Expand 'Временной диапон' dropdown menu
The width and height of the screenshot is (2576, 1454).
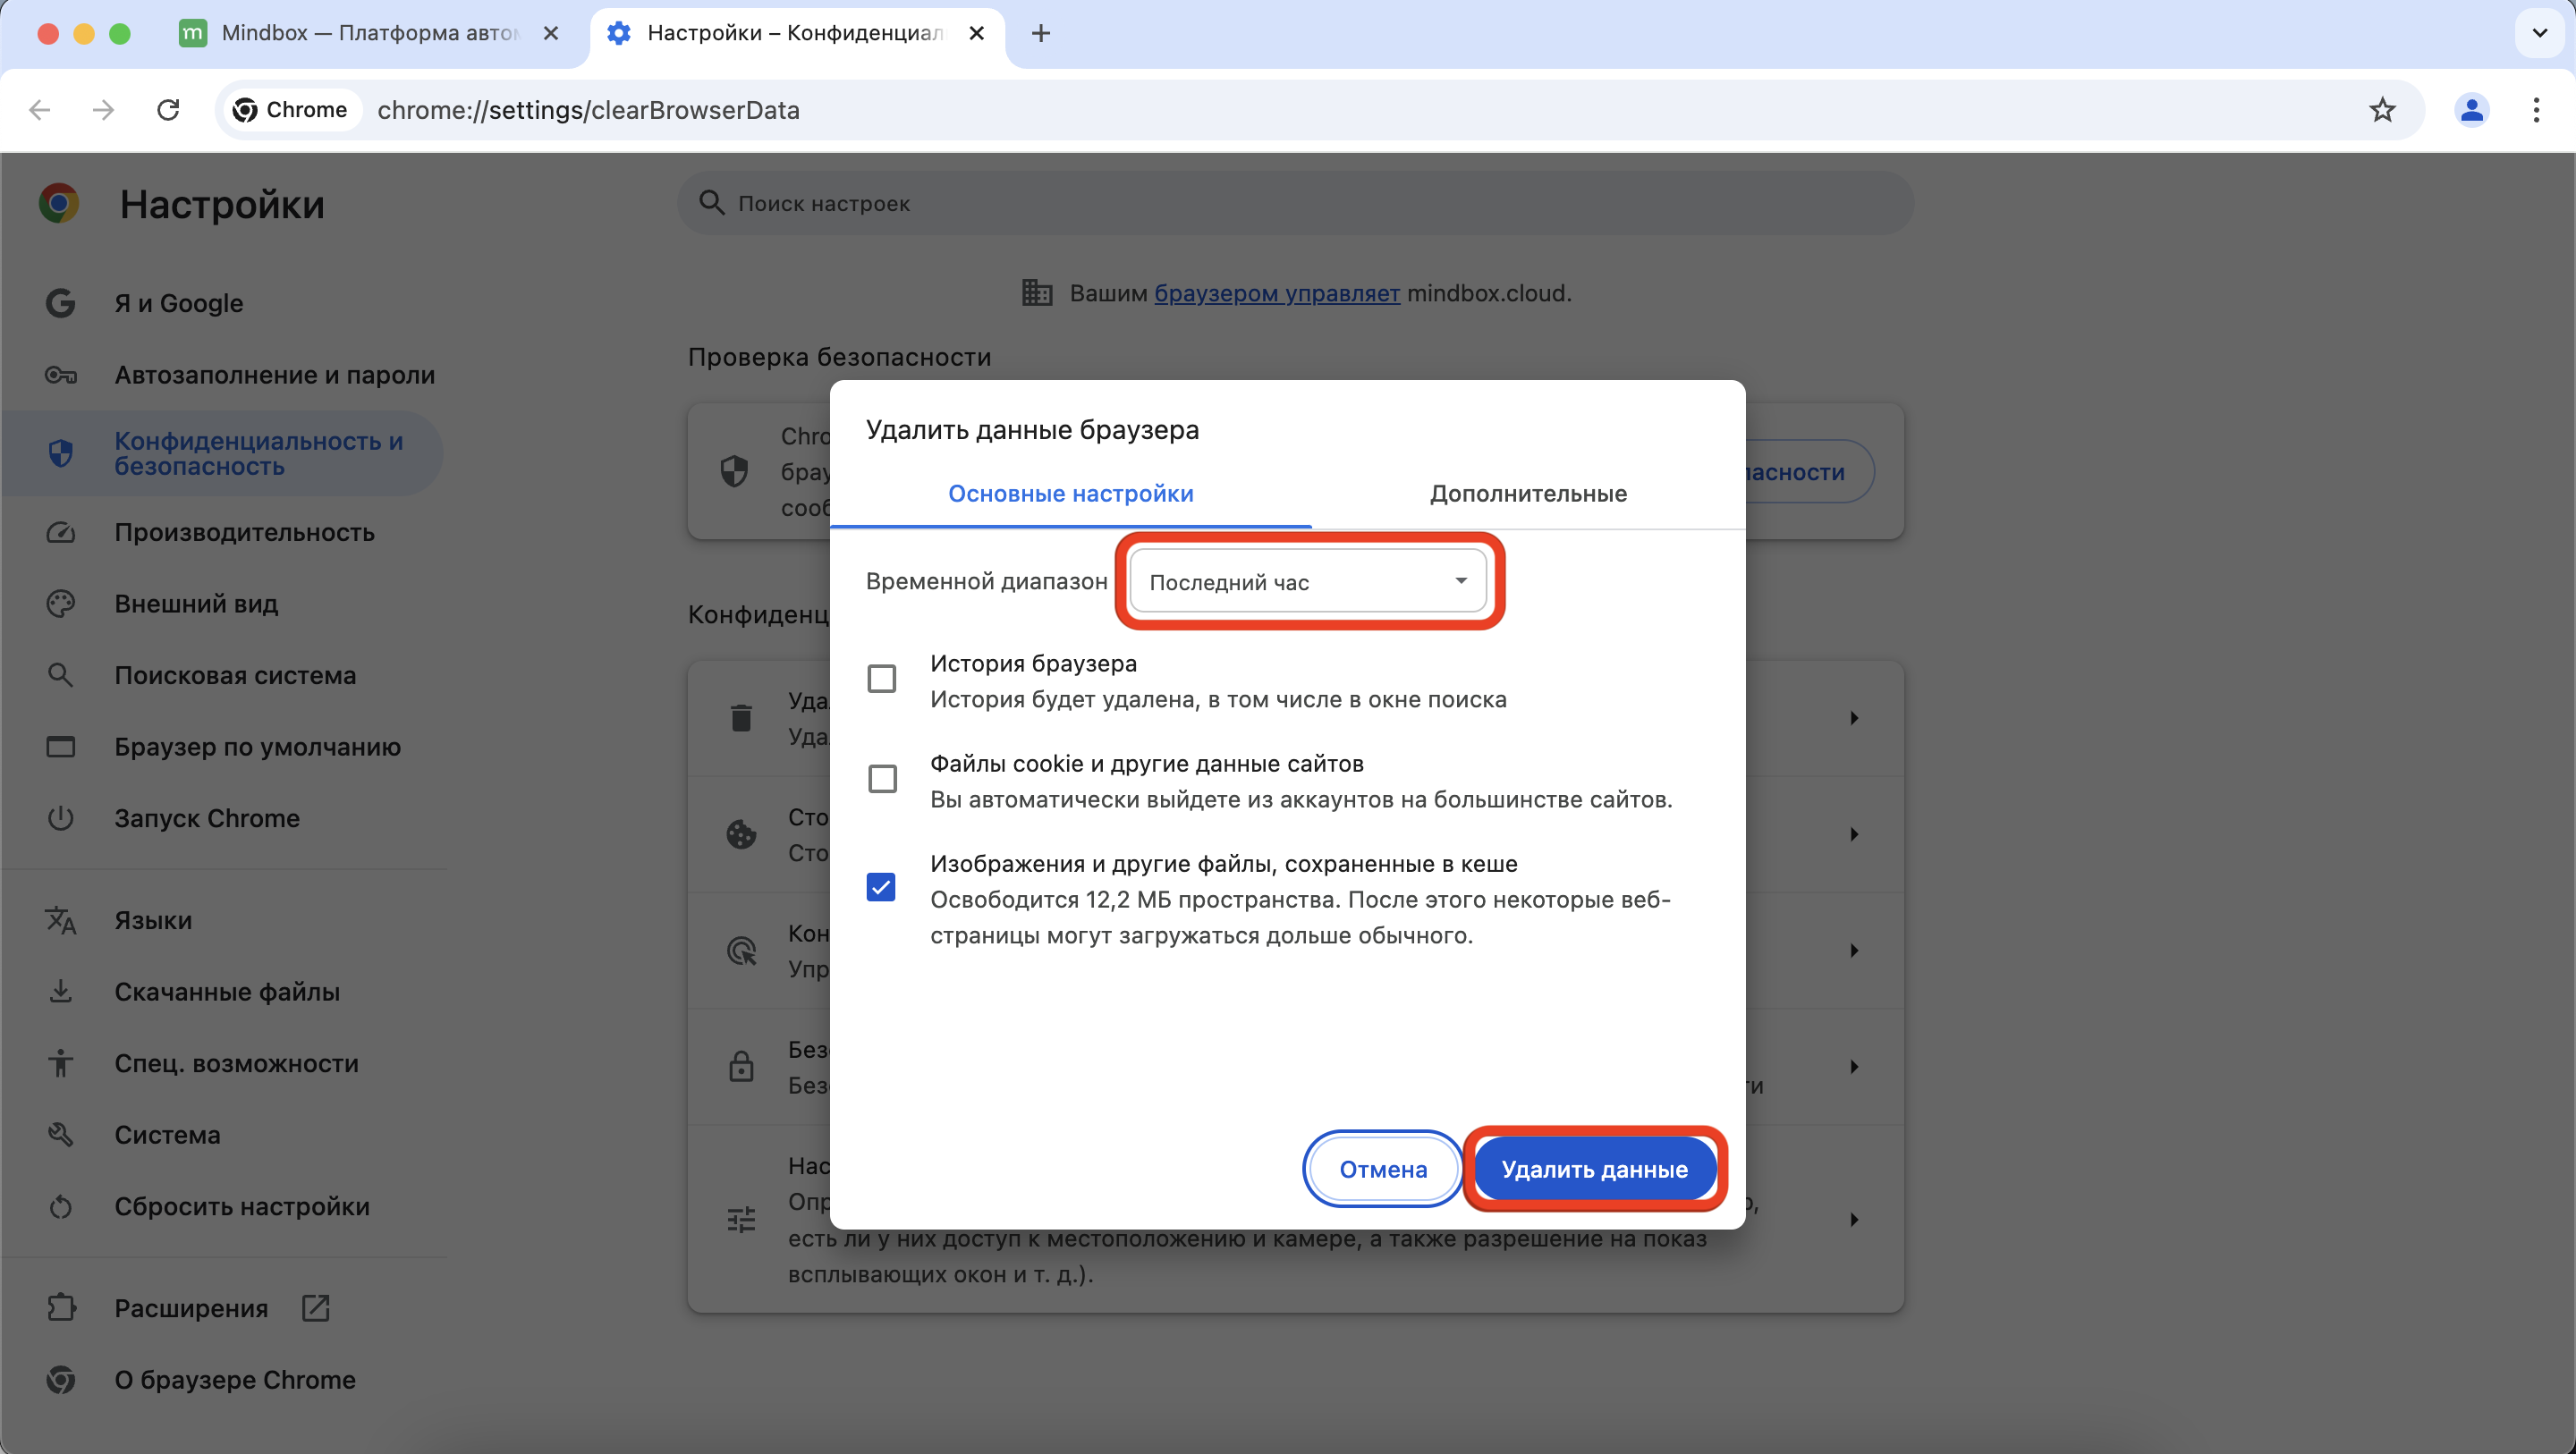[1308, 580]
